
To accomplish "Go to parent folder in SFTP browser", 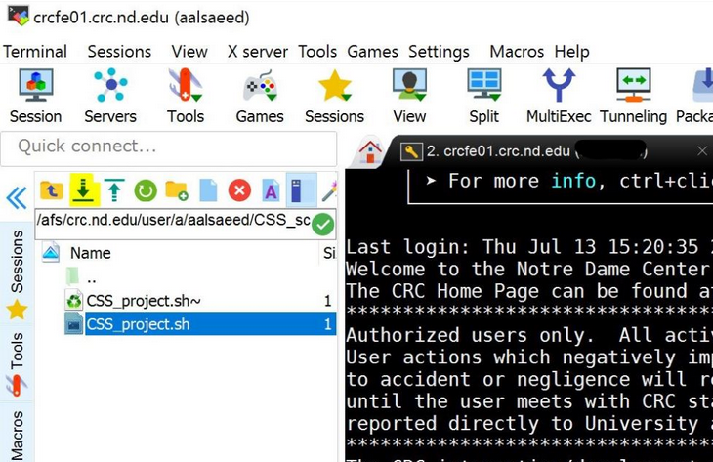I will point(52,190).
